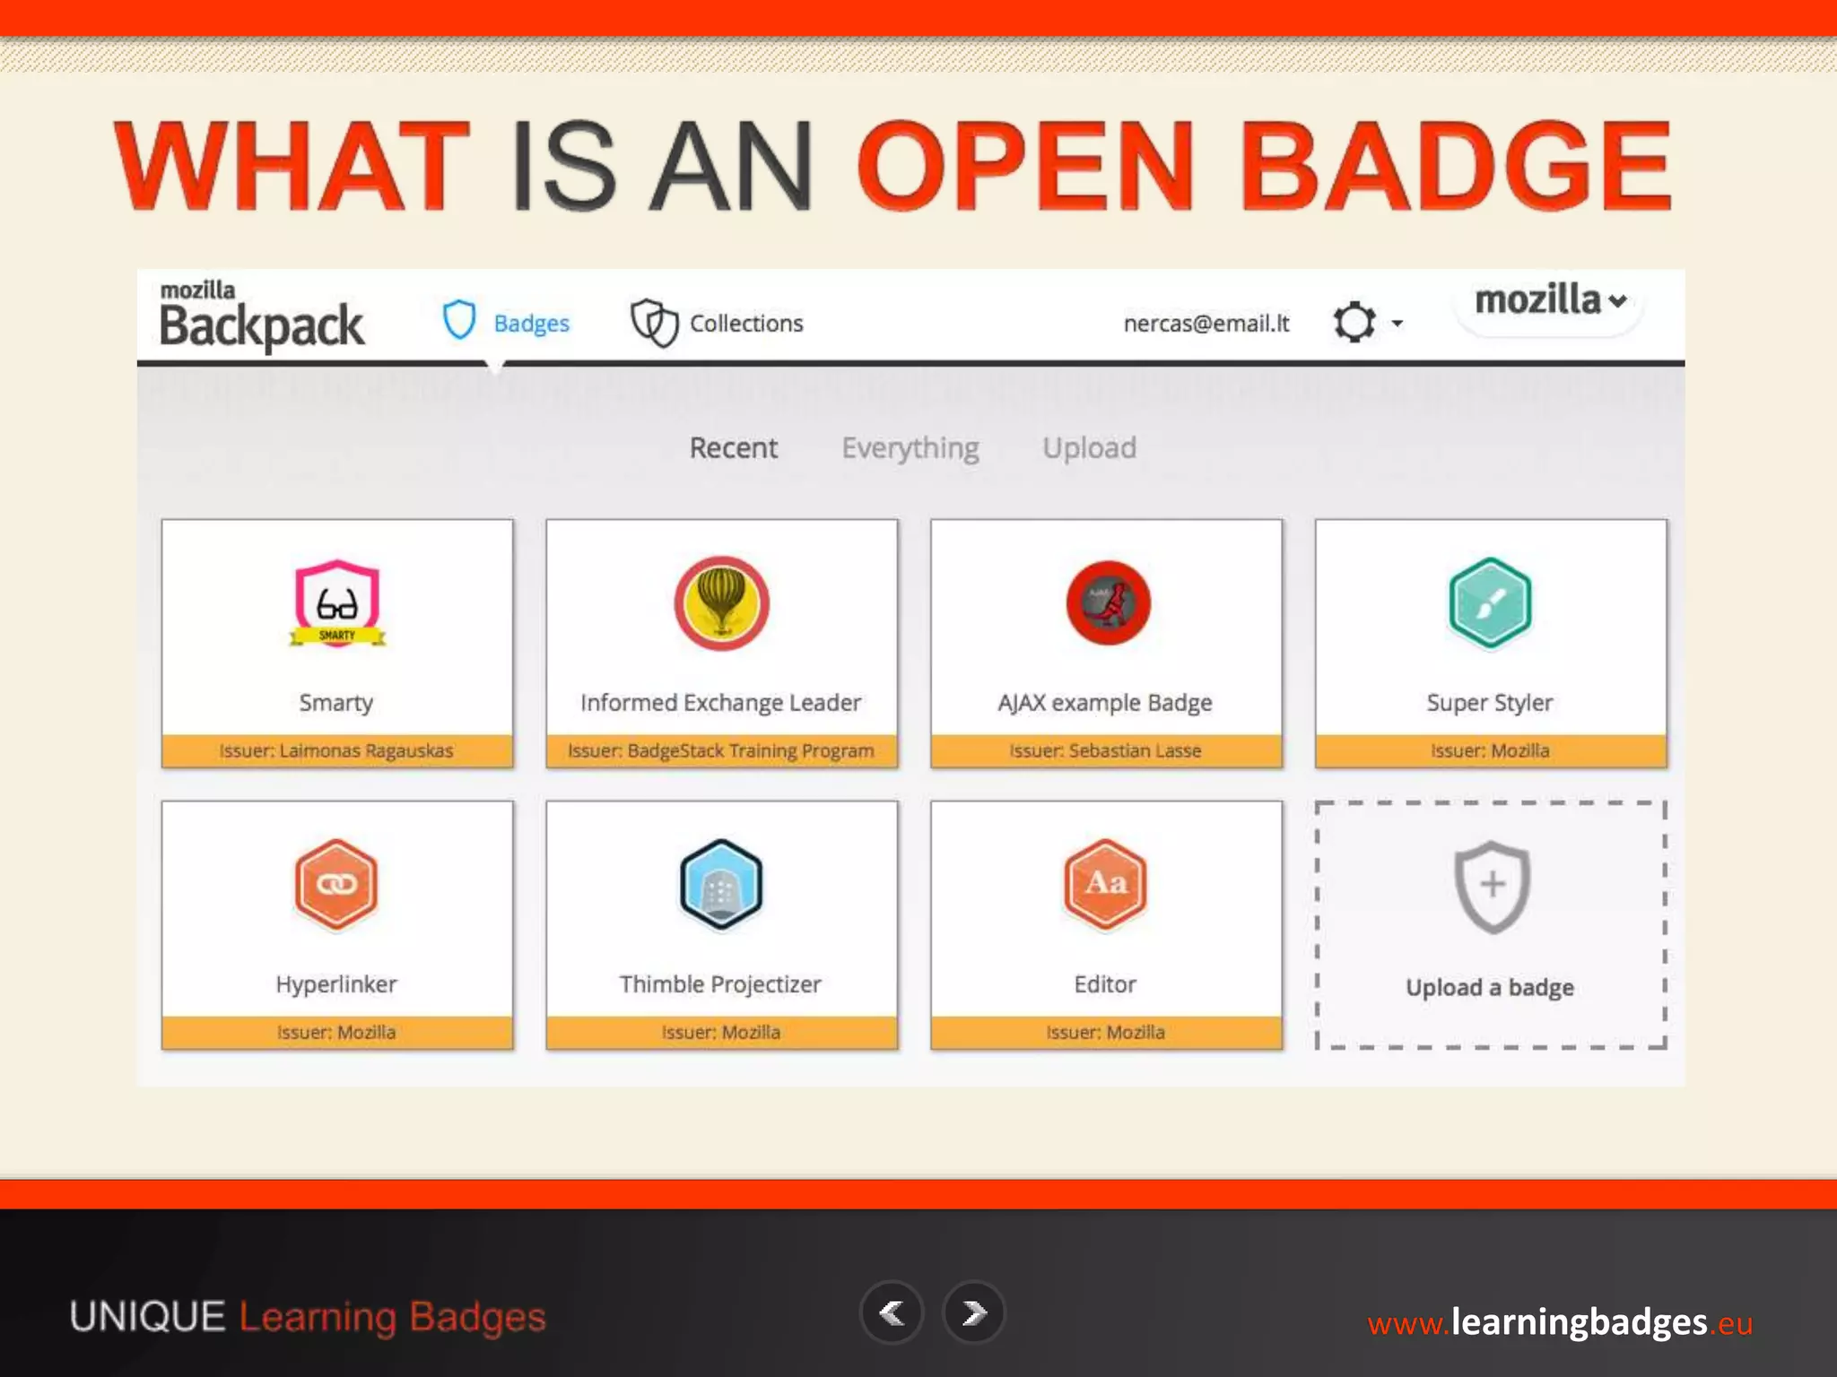1837x1377 pixels.
Task: Click the teal Super Styler paintbrush icon
Action: click(x=1490, y=602)
